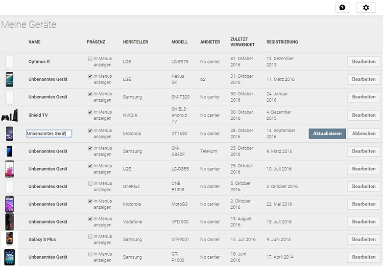Click the HERSTELLER column header

(x=136, y=42)
